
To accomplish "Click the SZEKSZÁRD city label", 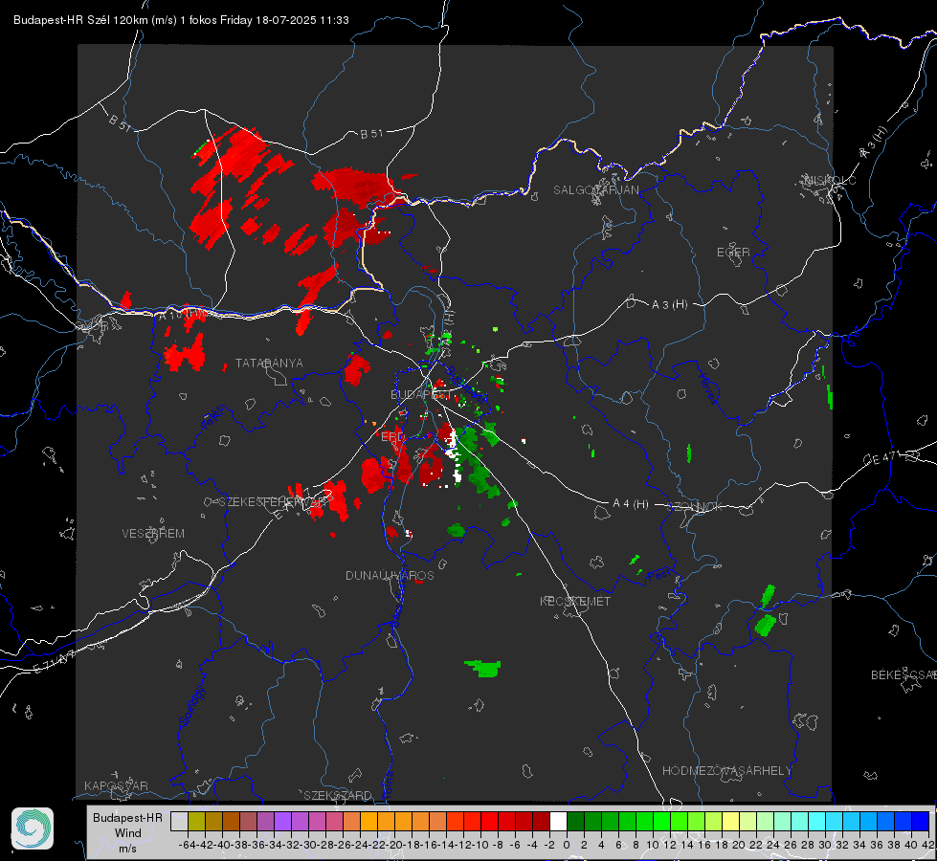I will click(337, 795).
